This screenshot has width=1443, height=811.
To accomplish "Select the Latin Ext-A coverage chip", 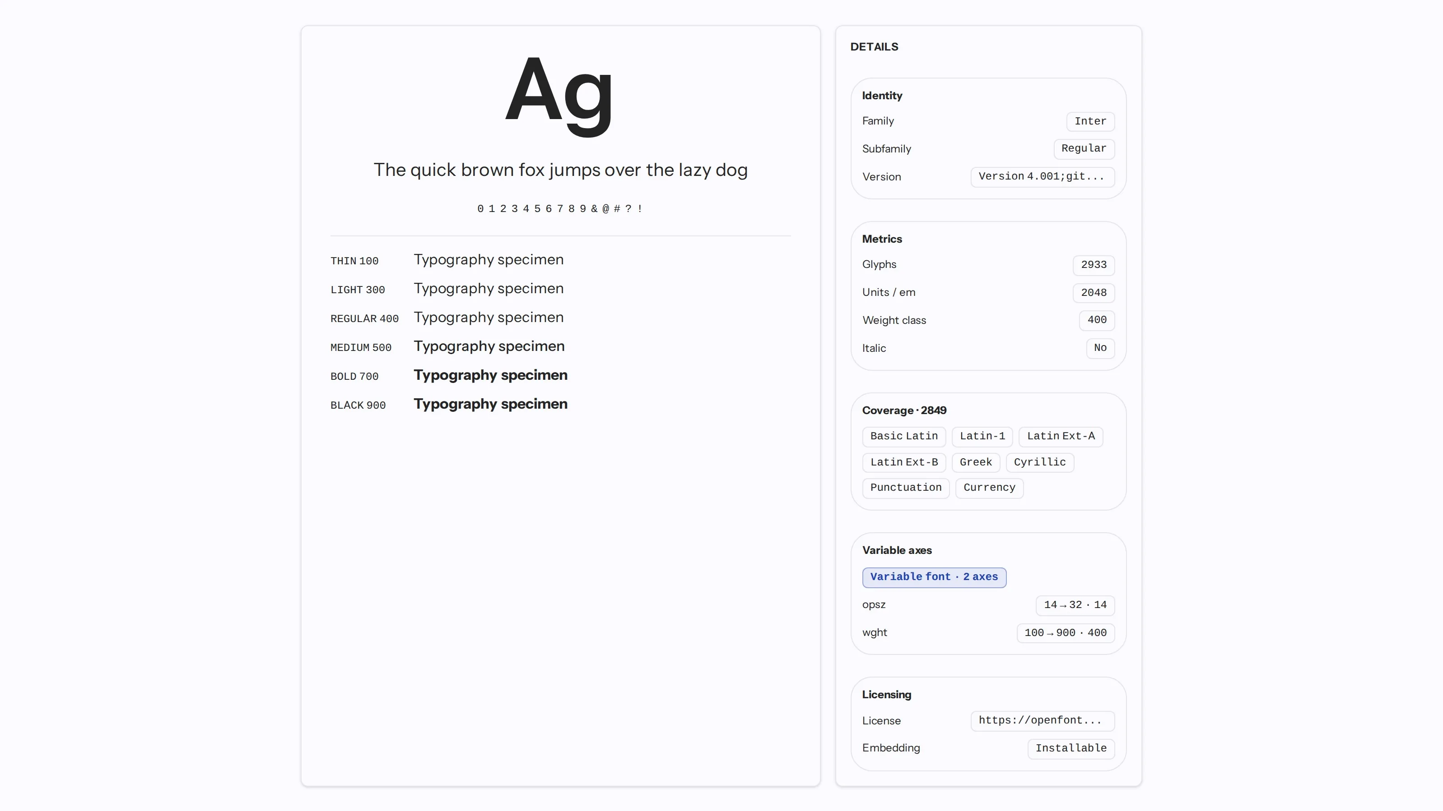I will [1061, 437].
